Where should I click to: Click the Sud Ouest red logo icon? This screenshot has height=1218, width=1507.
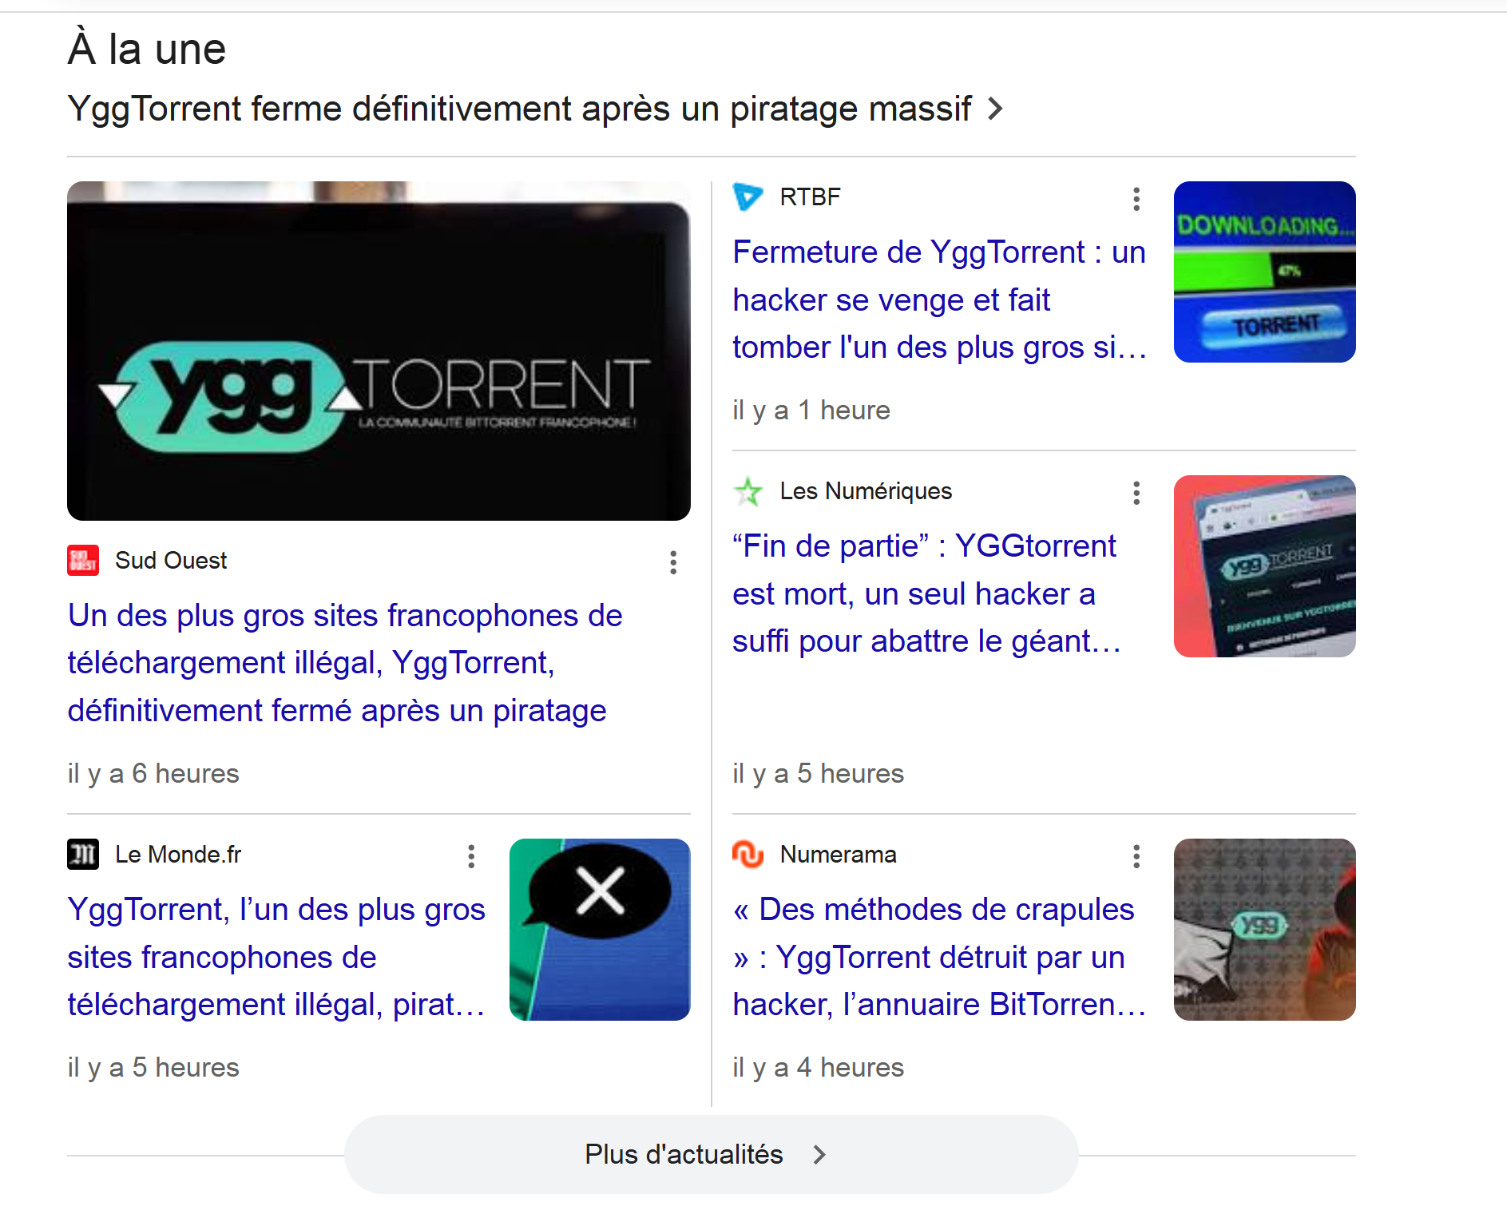pyautogui.click(x=83, y=561)
